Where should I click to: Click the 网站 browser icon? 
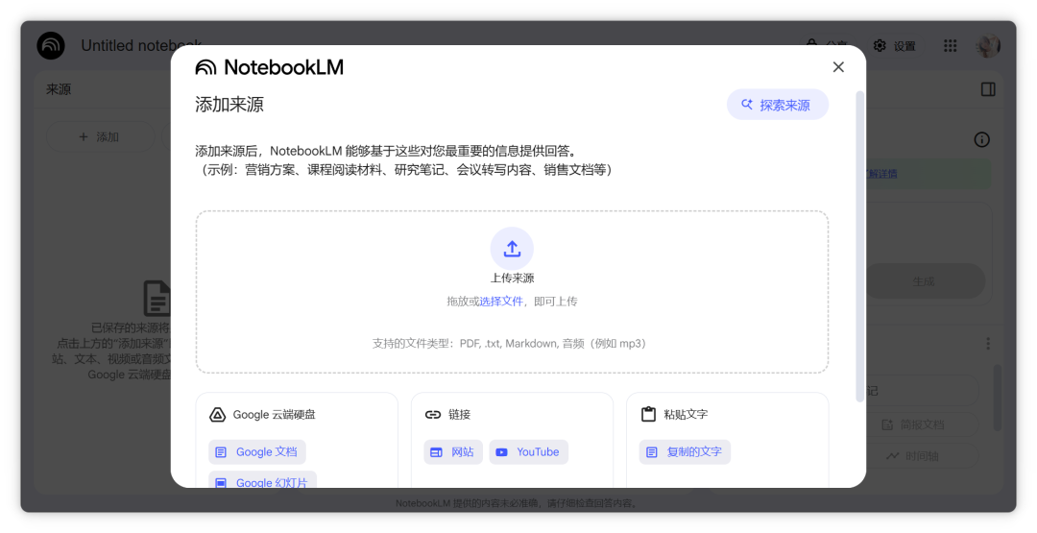tap(436, 452)
